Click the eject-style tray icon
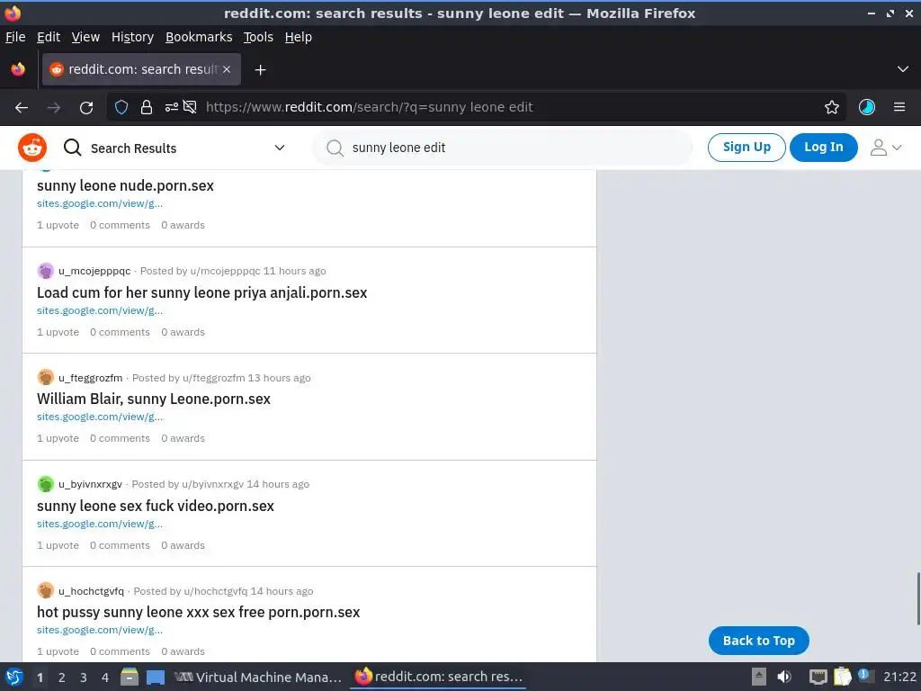921x691 pixels. click(x=759, y=677)
